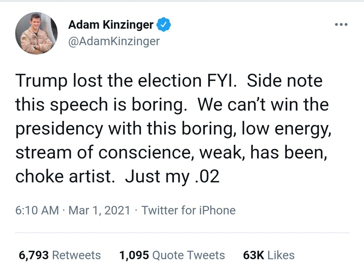
Task: Click the "low energy" phrase in tweet
Action: (287, 129)
